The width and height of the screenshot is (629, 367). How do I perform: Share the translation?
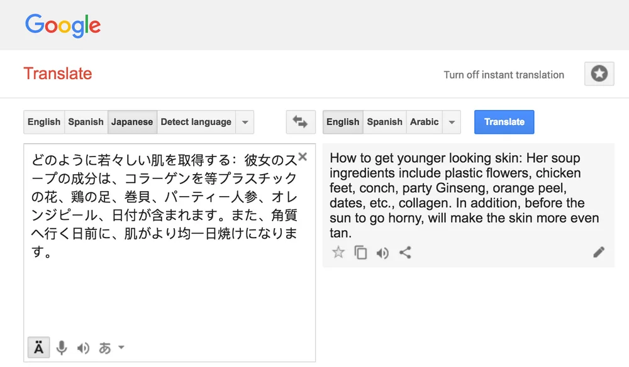pyautogui.click(x=405, y=253)
